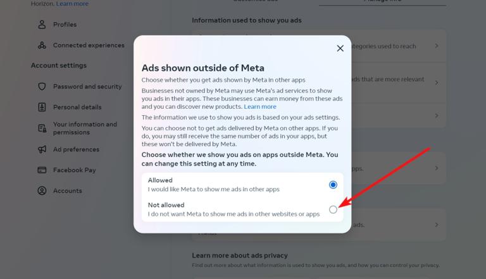Click Learn more link next to Horizon
Image resolution: width=486 pixels, height=279 pixels.
(x=72, y=4)
